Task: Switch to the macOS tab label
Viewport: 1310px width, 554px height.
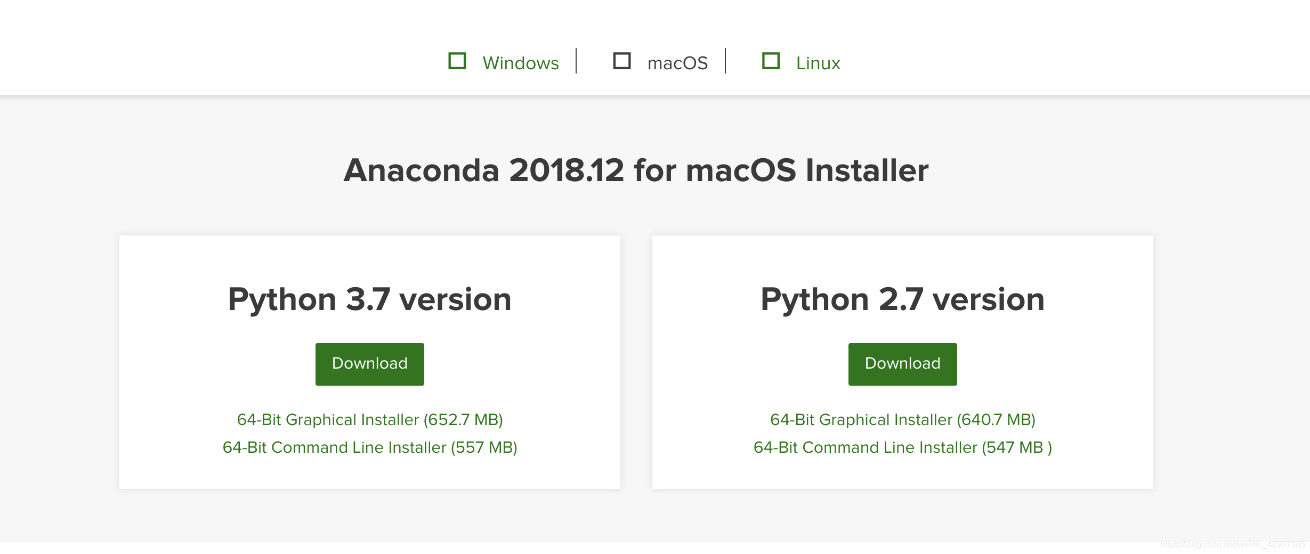Action: (x=677, y=63)
